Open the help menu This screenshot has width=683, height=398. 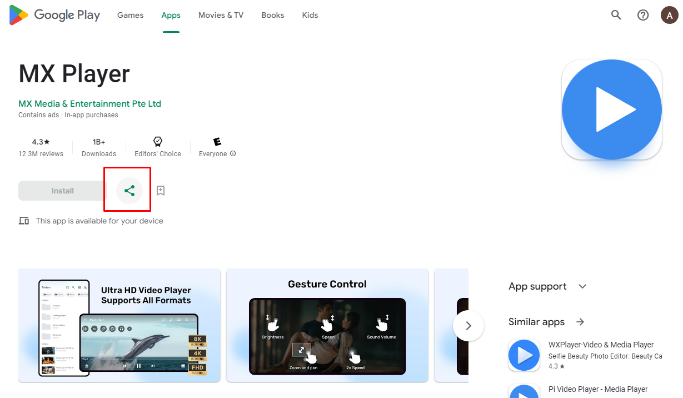[x=643, y=15]
